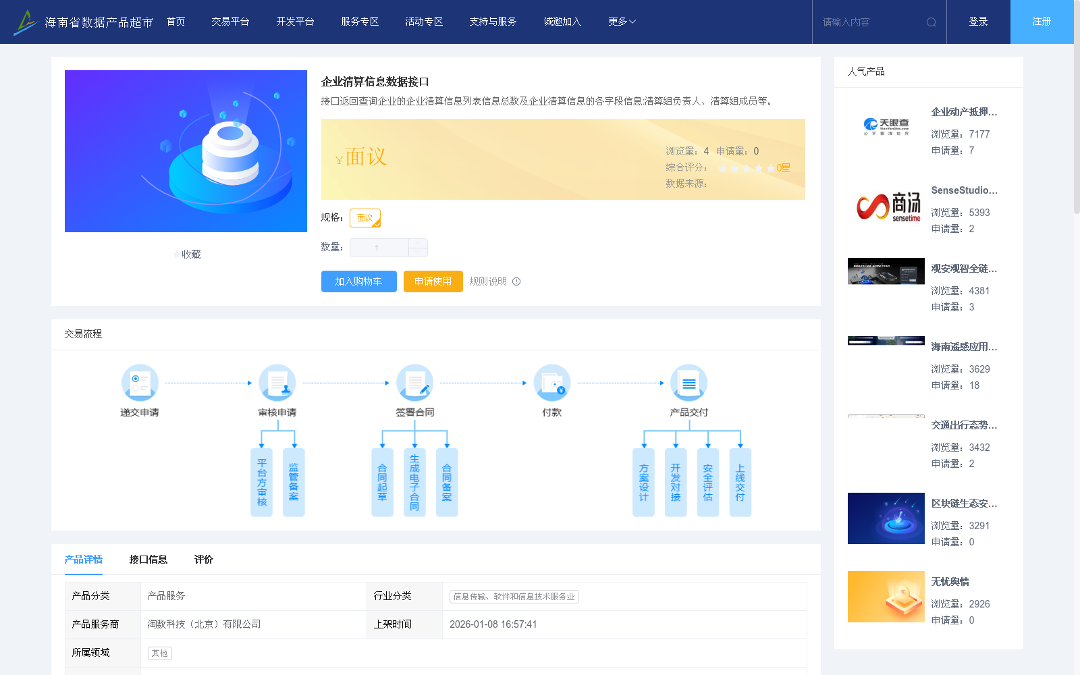This screenshot has width=1080, height=675.
Task: Open the 交通出行态势 product title
Action: (x=964, y=425)
